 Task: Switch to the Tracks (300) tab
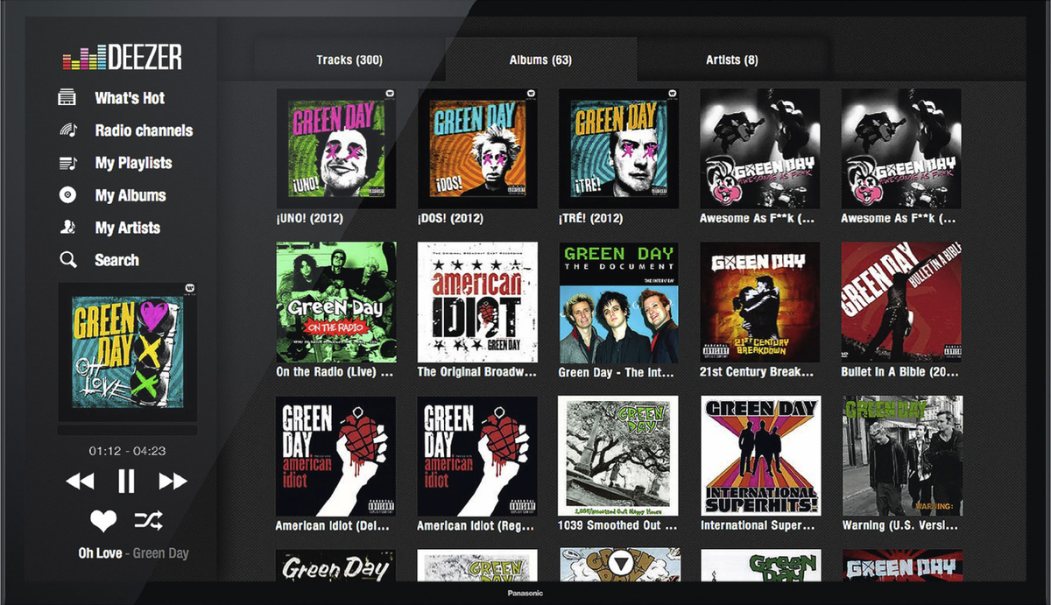coord(349,60)
